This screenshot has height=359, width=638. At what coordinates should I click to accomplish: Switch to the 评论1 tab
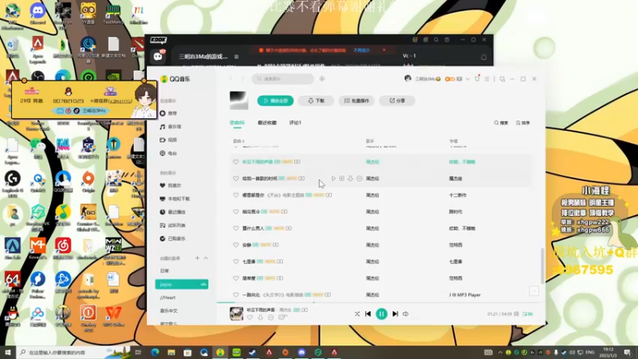(295, 123)
